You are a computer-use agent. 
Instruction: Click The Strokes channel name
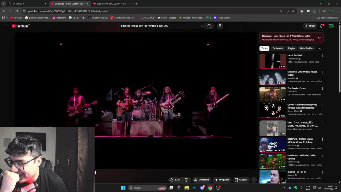(x=292, y=59)
